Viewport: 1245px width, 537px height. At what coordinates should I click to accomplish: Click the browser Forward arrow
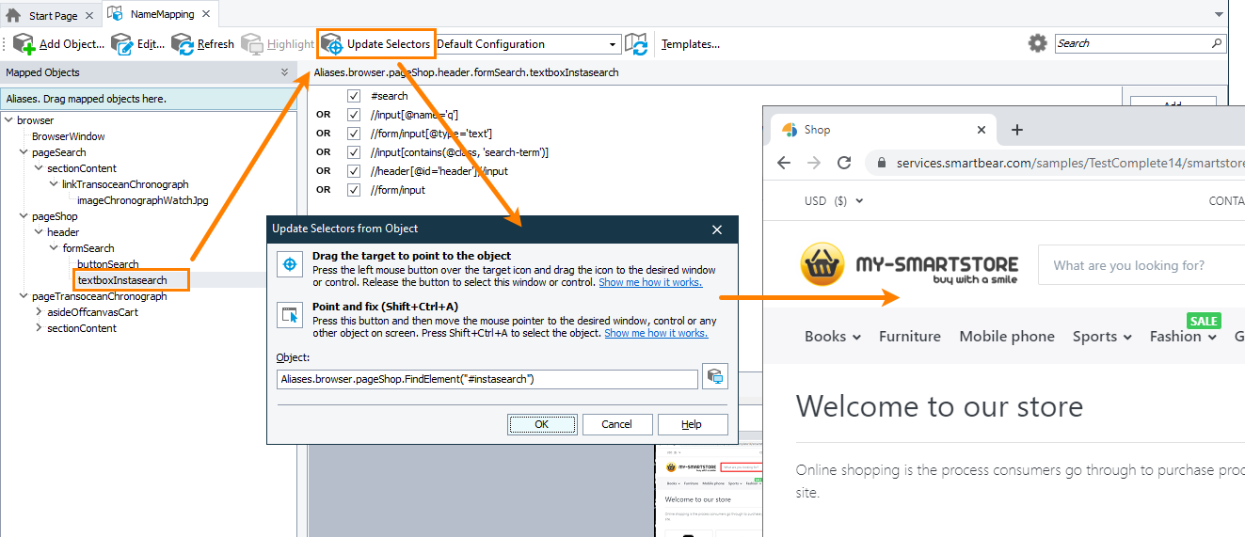814,163
